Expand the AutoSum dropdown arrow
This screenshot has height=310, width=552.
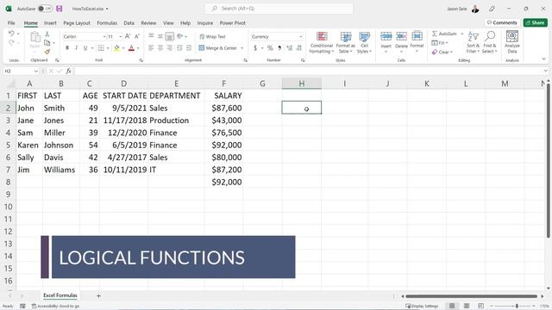coord(462,34)
